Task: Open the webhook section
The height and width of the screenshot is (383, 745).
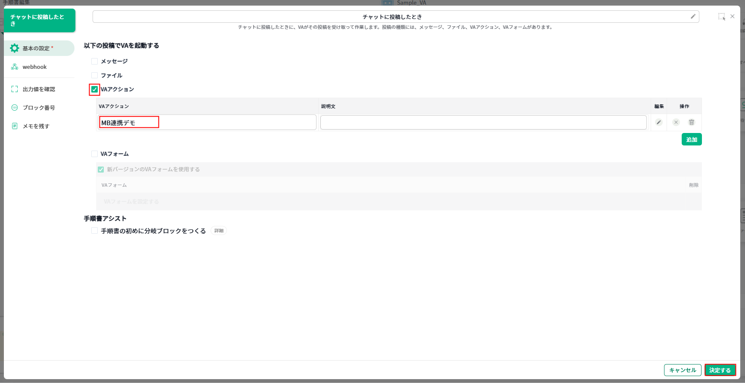Action: 34,67
